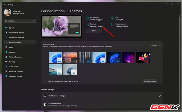Select Apps in the sidebar

tap(20, 47)
